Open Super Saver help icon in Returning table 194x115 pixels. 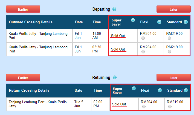point(134,88)
